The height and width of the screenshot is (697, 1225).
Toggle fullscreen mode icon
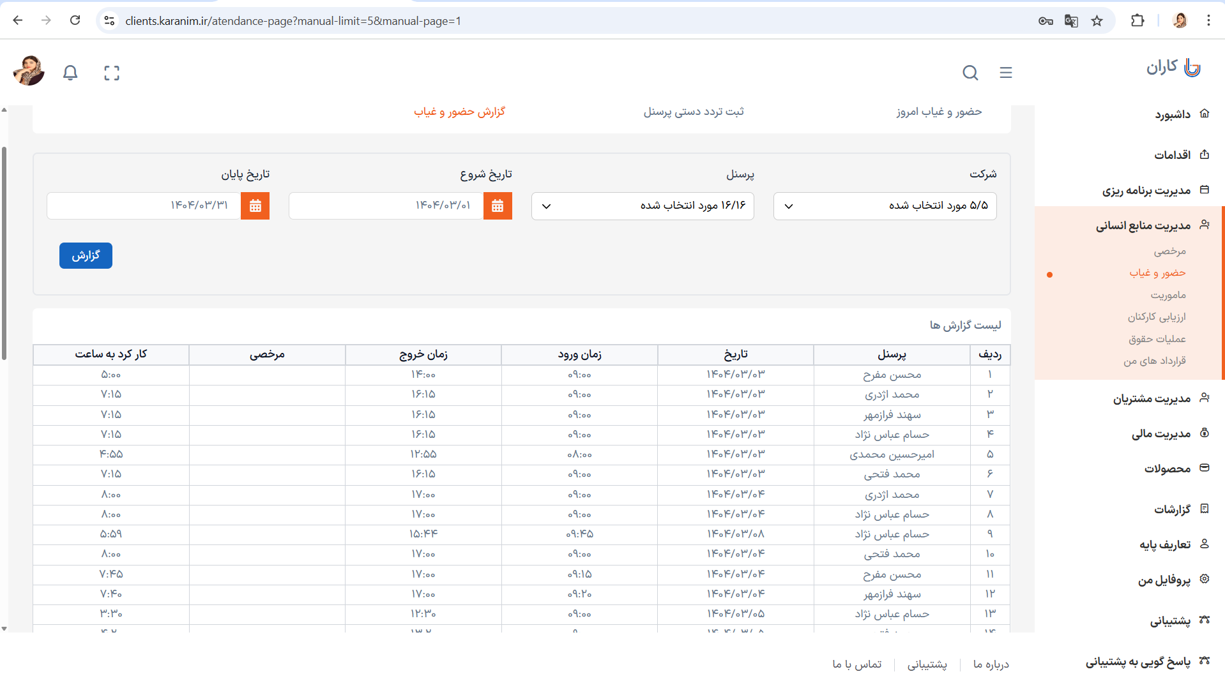tap(112, 73)
